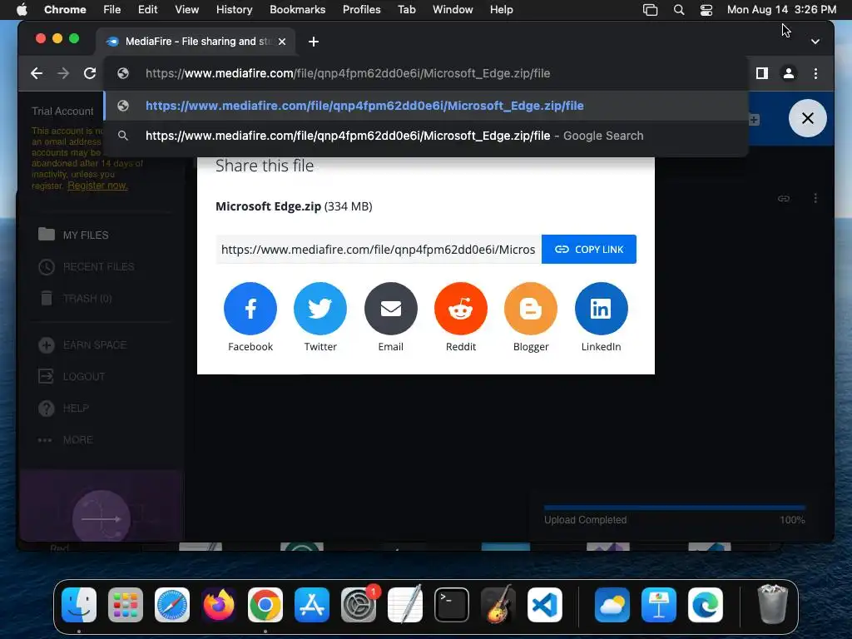The width and height of the screenshot is (852, 639).
Task: Open TextEdit from the Dock
Action: (x=405, y=605)
